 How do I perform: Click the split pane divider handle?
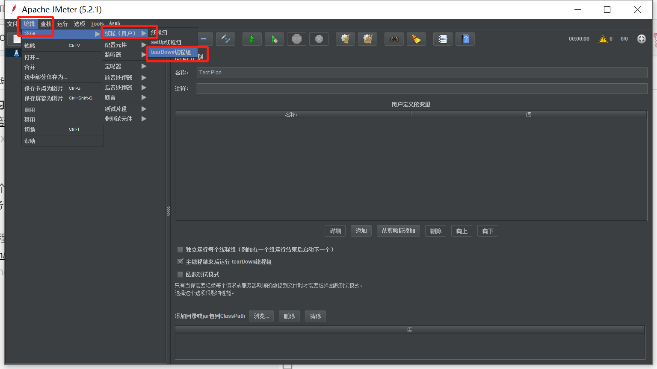point(168,211)
